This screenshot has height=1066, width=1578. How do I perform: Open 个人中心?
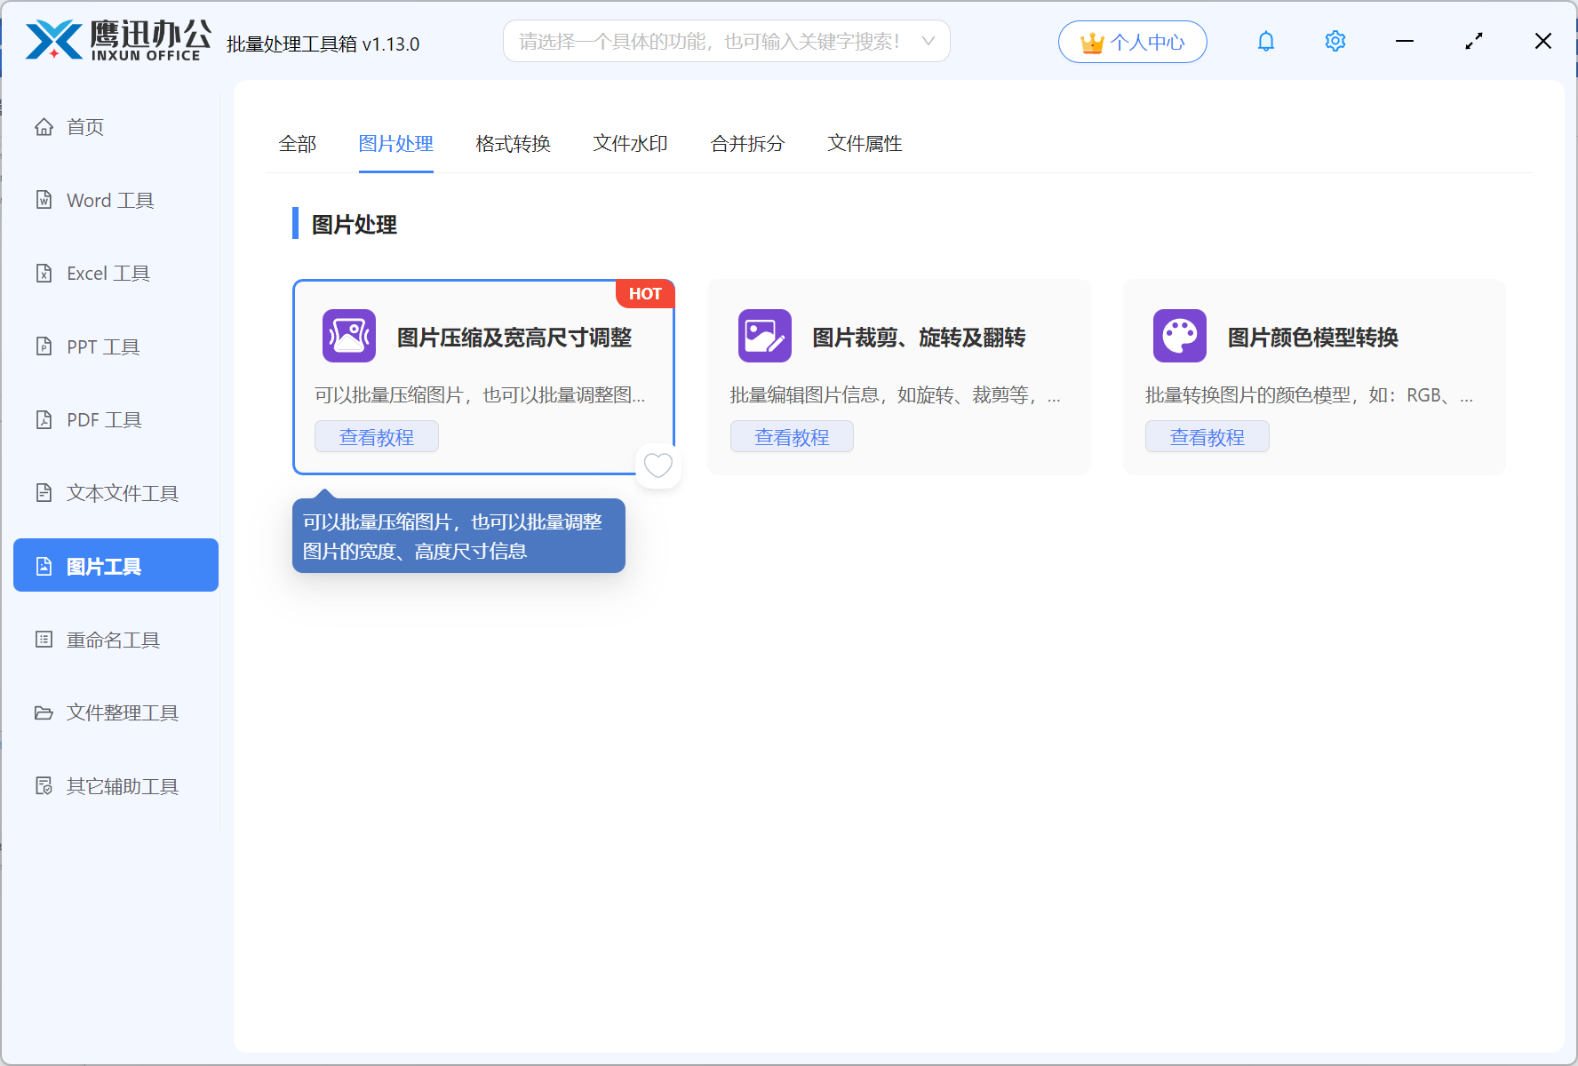tap(1132, 41)
